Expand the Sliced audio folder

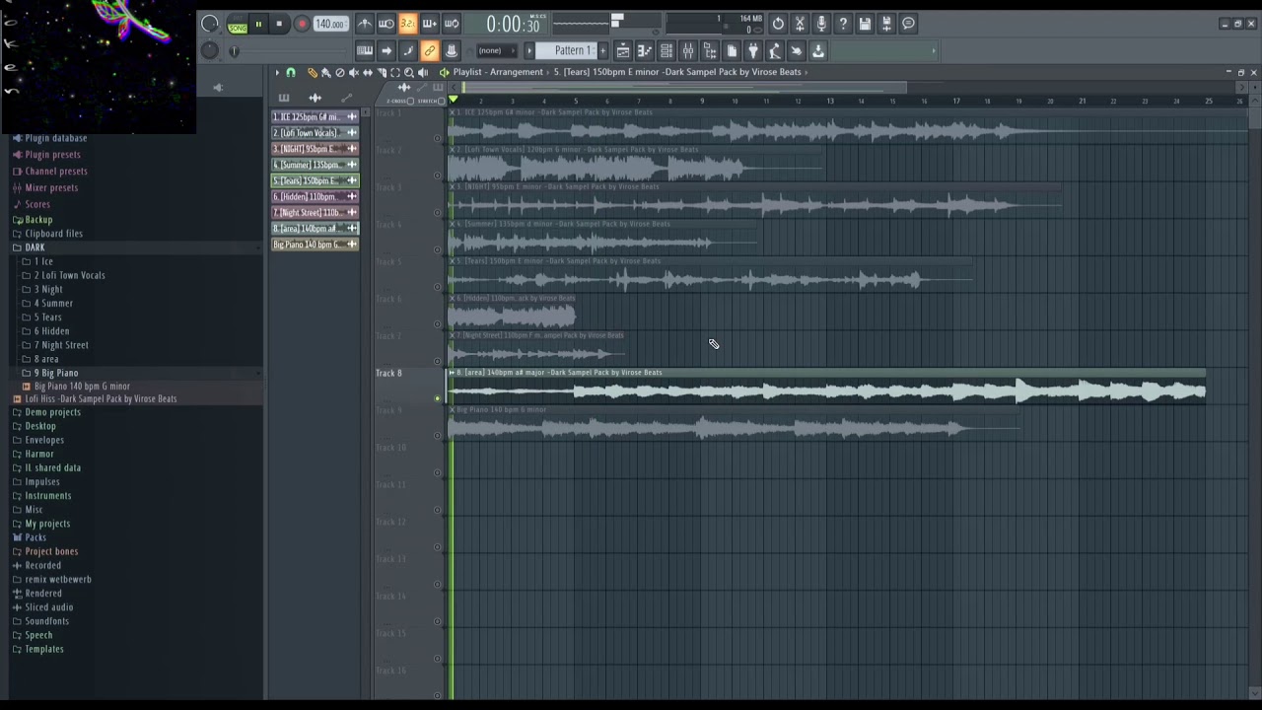coord(48,607)
